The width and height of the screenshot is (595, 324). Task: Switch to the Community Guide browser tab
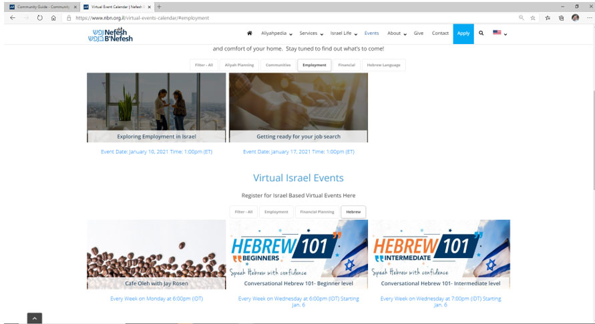point(42,6)
